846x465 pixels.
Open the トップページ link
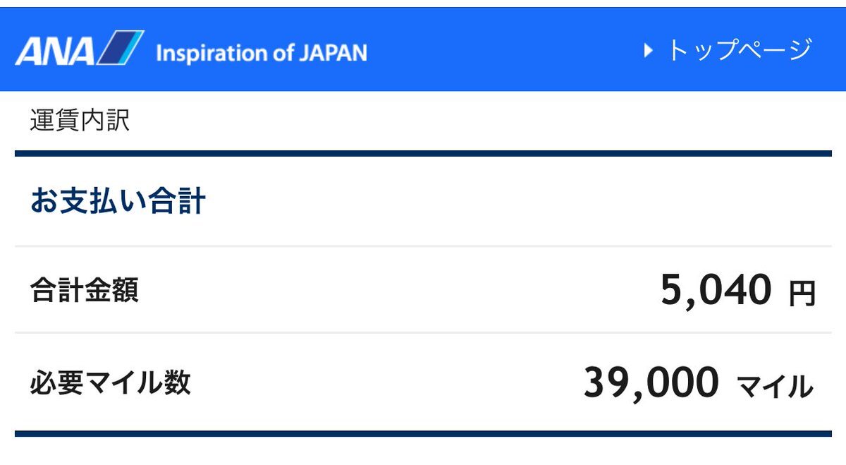pos(728,50)
